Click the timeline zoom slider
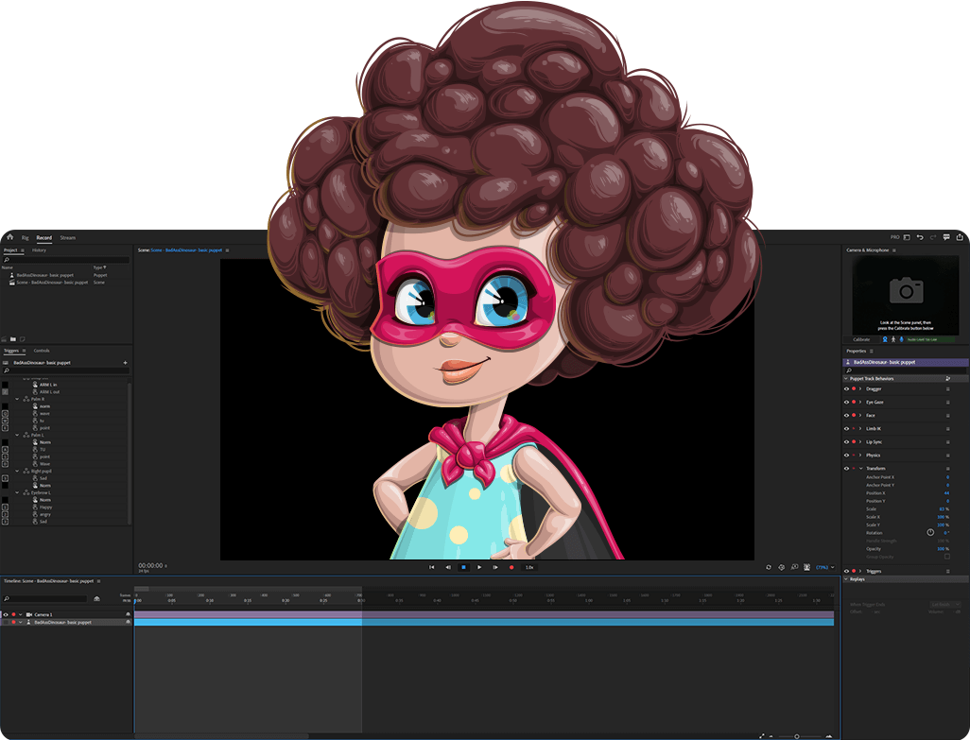The height and width of the screenshot is (740, 970). (796, 736)
